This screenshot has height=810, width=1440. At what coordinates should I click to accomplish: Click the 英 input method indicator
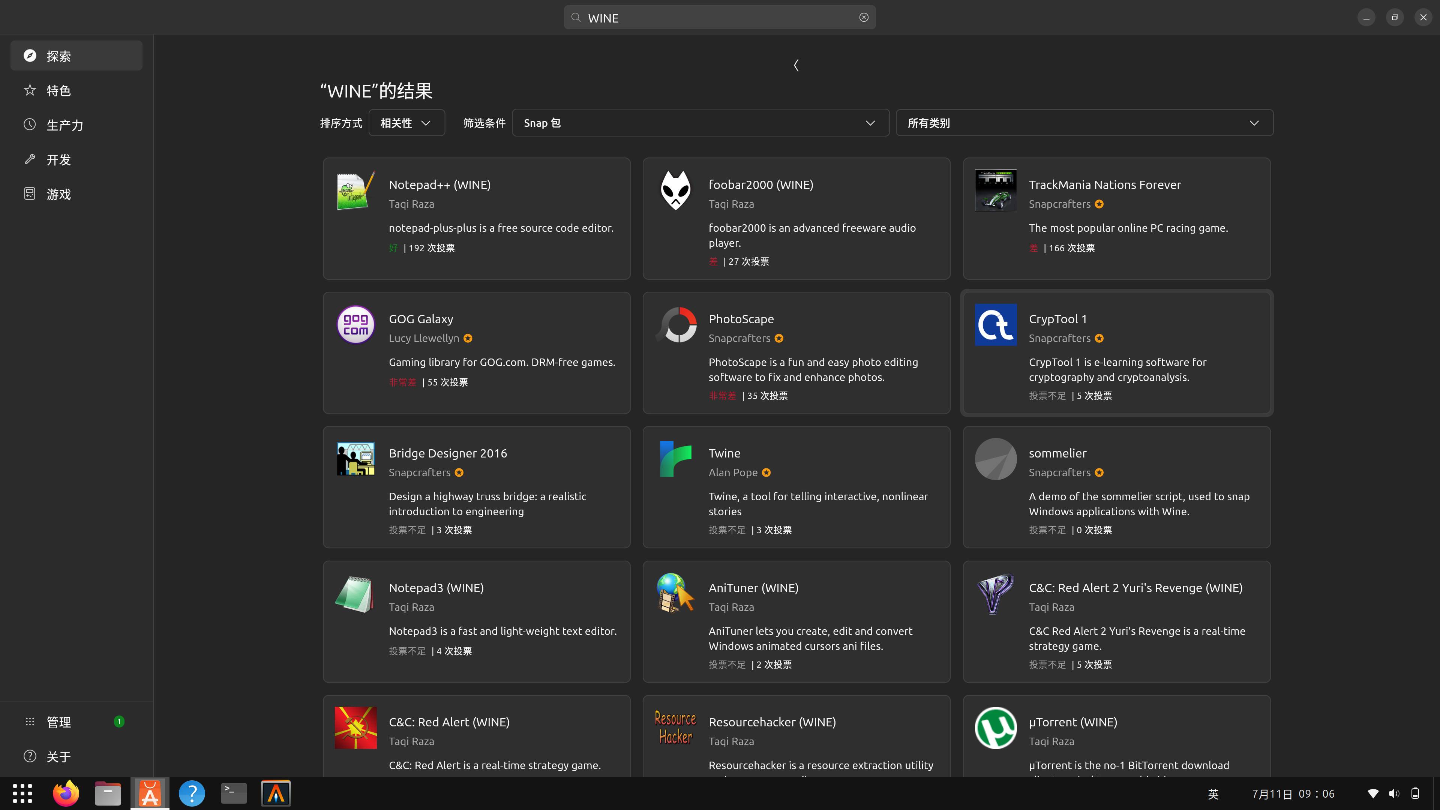pyautogui.click(x=1213, y=794)
